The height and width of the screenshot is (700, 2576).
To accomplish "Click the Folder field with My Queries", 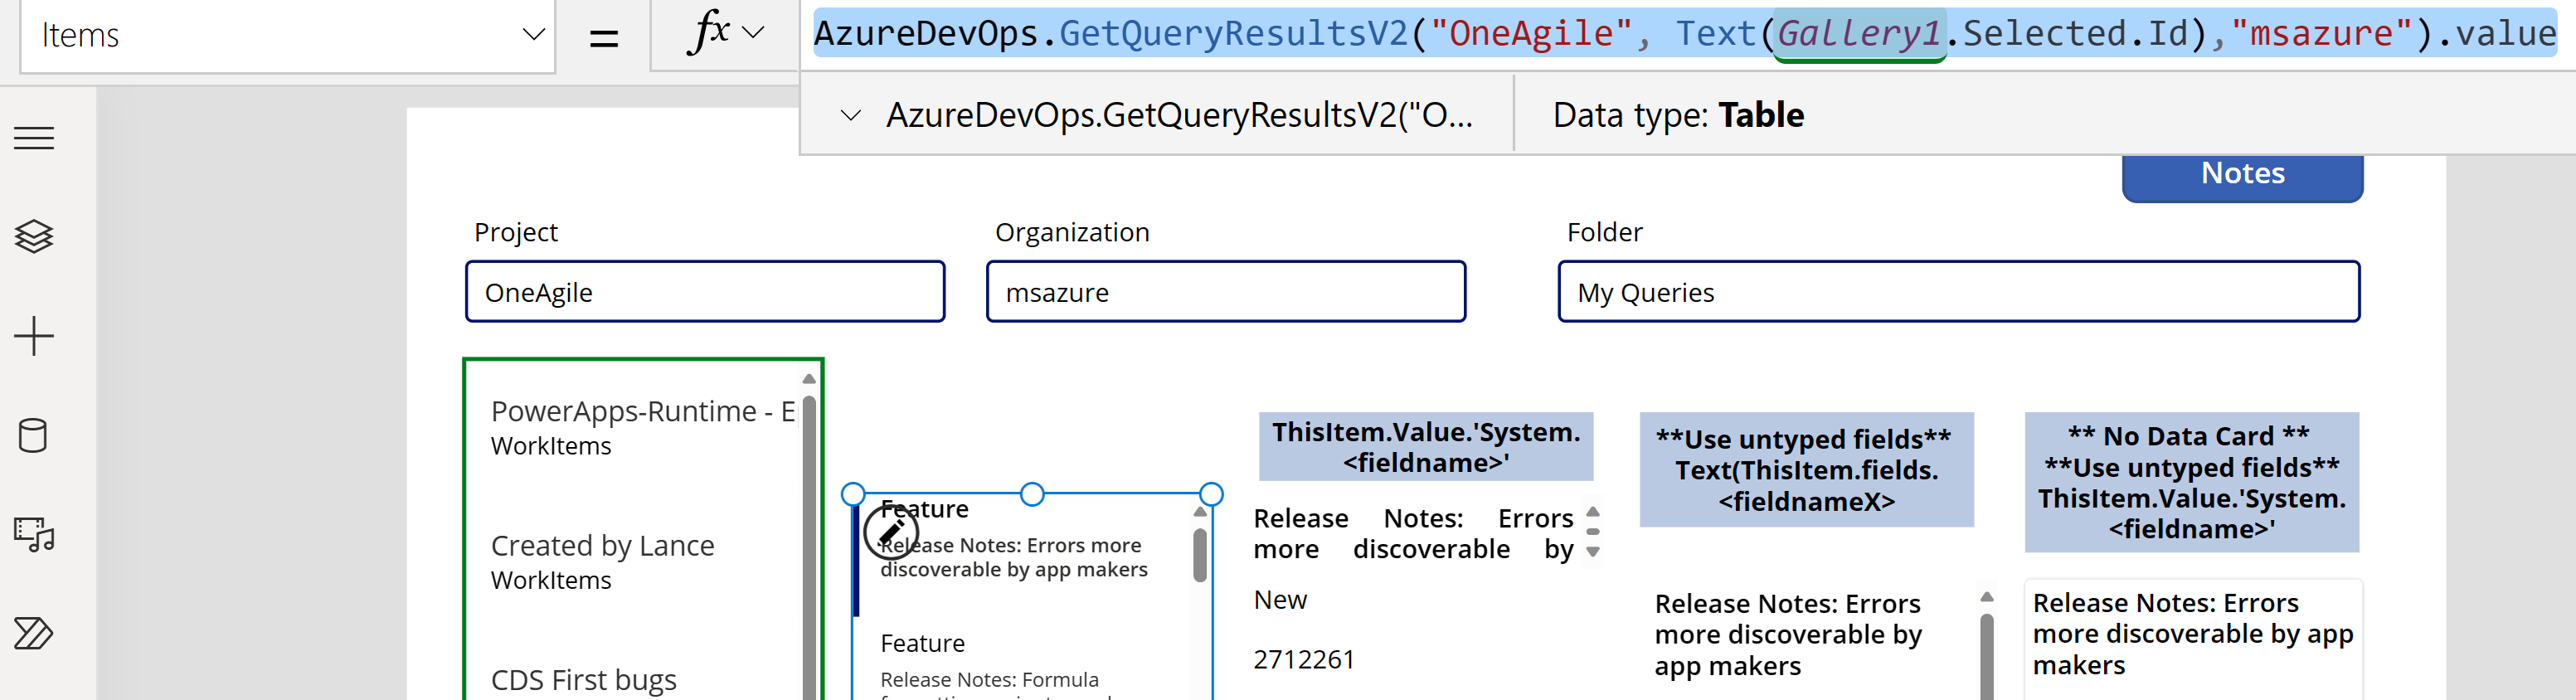I will click(x=1959, y=292).
